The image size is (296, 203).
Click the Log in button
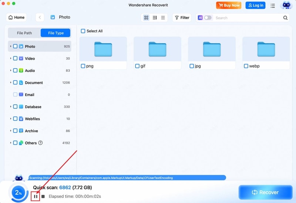(x=255, y=5)
